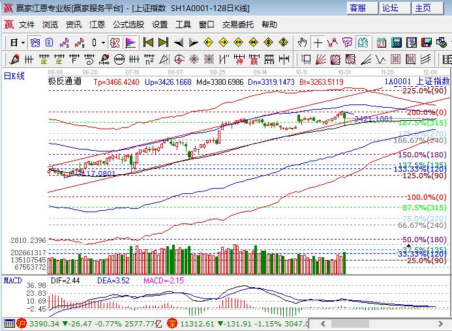Expand the 日 period dropdown arrow
The image size is (452, 331).
point(22,42)
